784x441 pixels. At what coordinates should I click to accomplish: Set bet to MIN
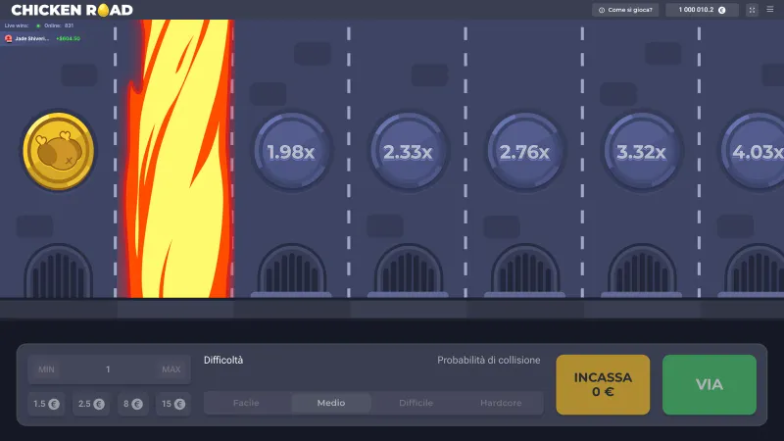pyautogui.click(x=46, y=369)
